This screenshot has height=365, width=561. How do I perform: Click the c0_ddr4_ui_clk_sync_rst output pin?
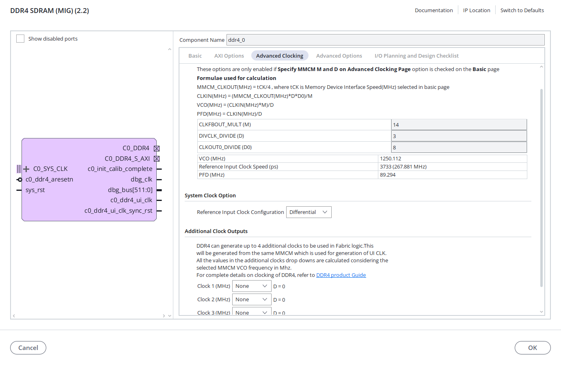[159, 211]
